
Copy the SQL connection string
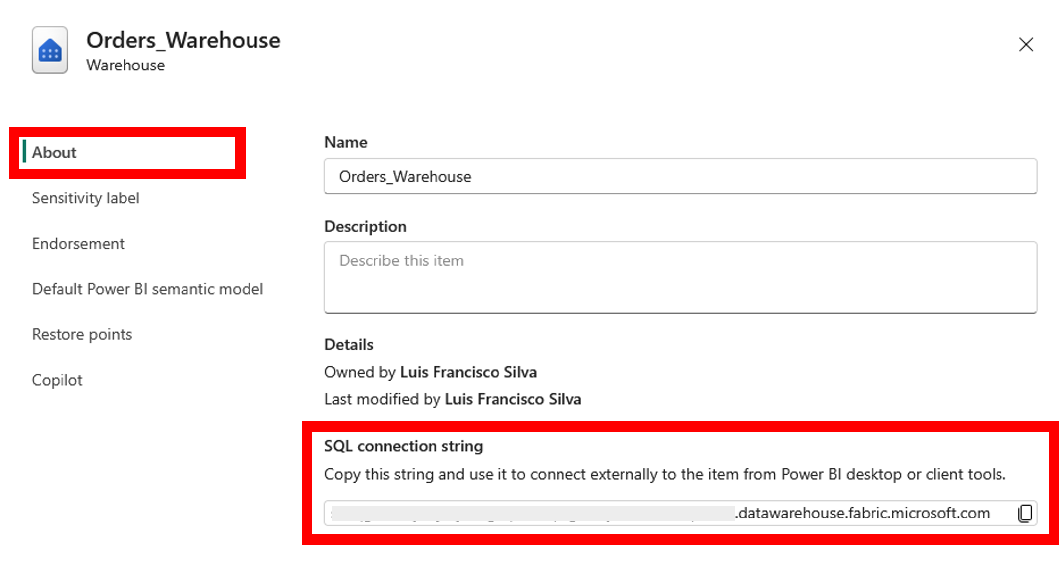tap(1025, 513)
